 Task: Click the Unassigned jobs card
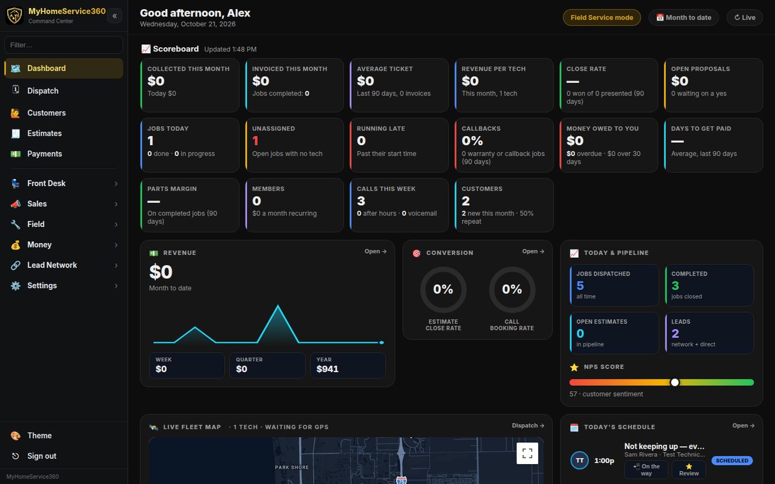click(x=294, y=145)
